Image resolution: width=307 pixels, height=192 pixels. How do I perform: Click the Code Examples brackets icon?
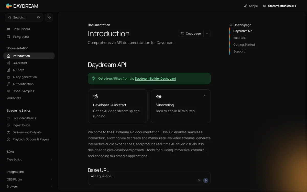(x=8, y=91)
